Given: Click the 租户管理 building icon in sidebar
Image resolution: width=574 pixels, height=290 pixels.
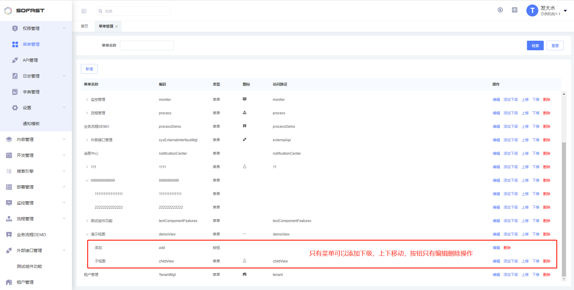Looking at the screenshot, I should click(x=9, y=282).
